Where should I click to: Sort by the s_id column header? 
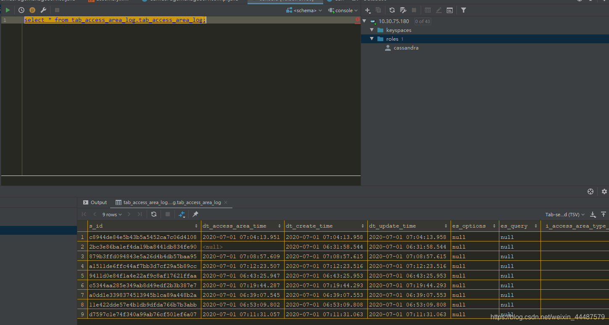pyautogui.click(x=144, y=226)
